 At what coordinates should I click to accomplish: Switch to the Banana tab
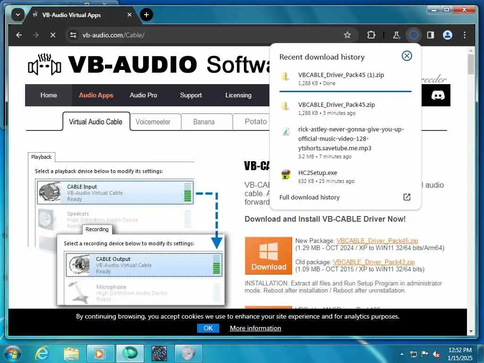[x=204, y=122]
